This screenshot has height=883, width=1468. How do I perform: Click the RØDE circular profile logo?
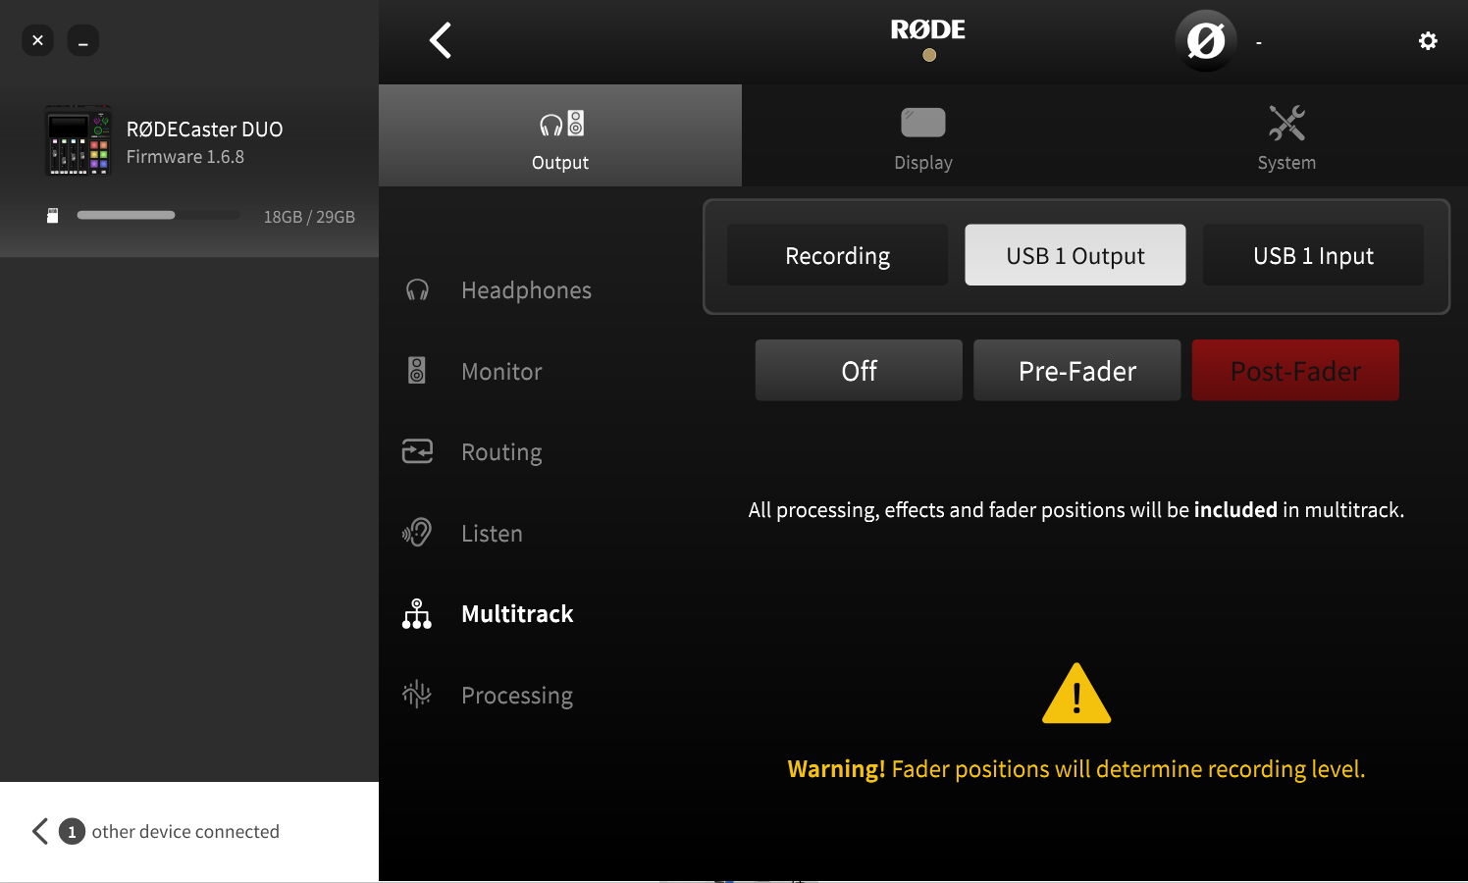point(1205,41)
